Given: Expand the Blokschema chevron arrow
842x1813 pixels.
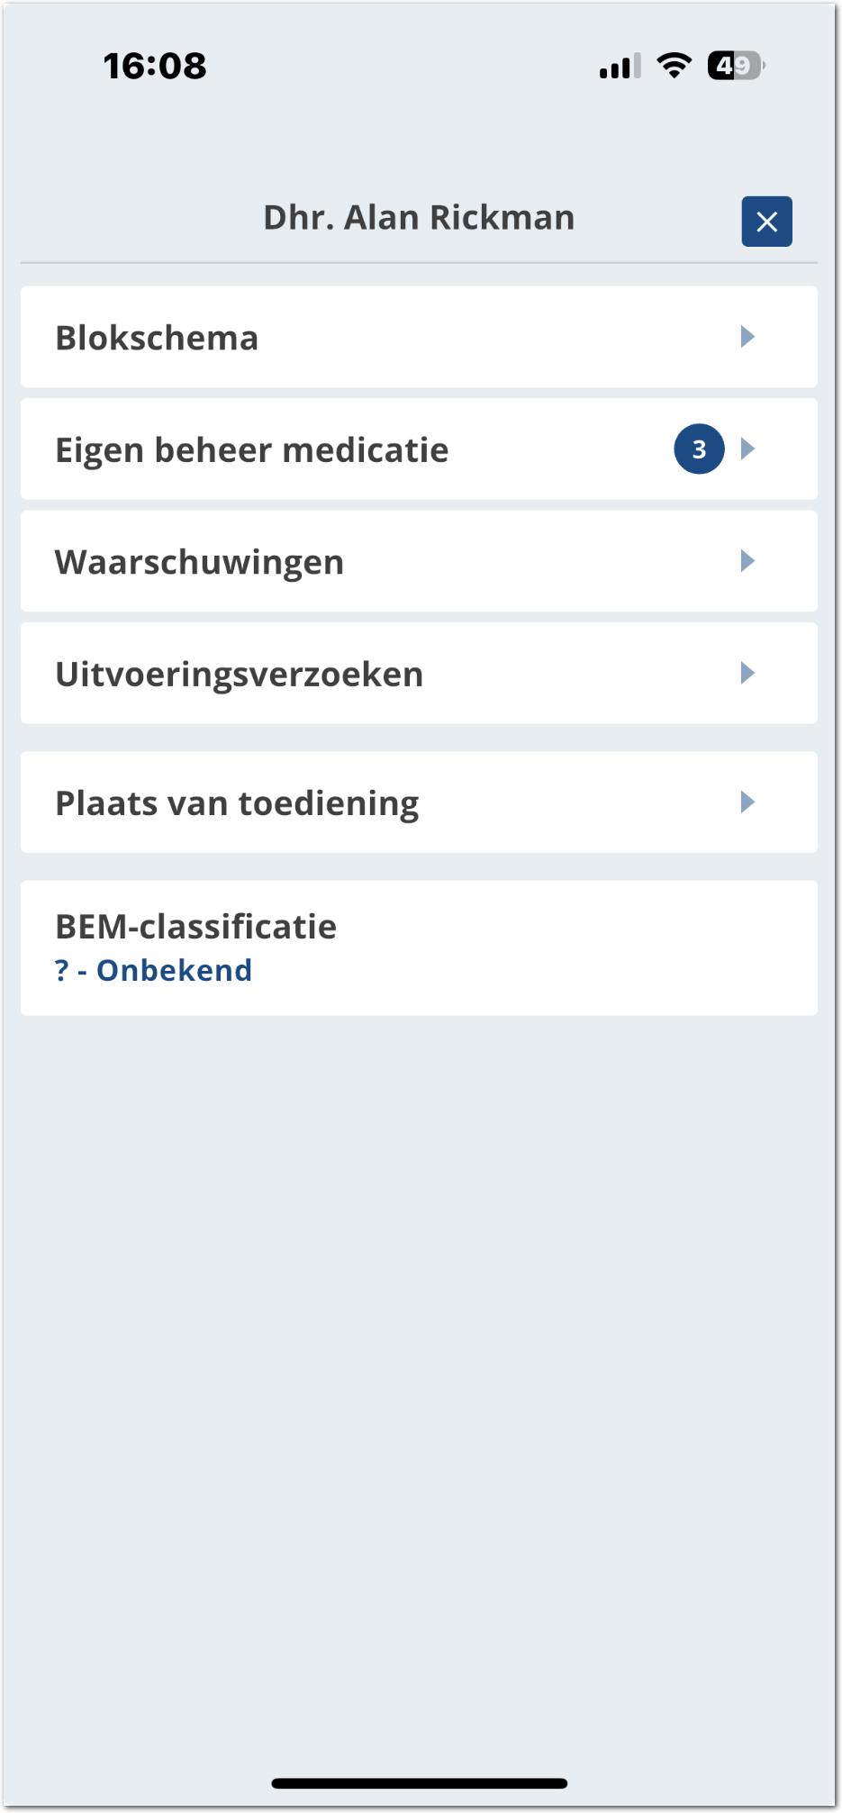Looking at the screenshot, I should click(x=747, y=337).
